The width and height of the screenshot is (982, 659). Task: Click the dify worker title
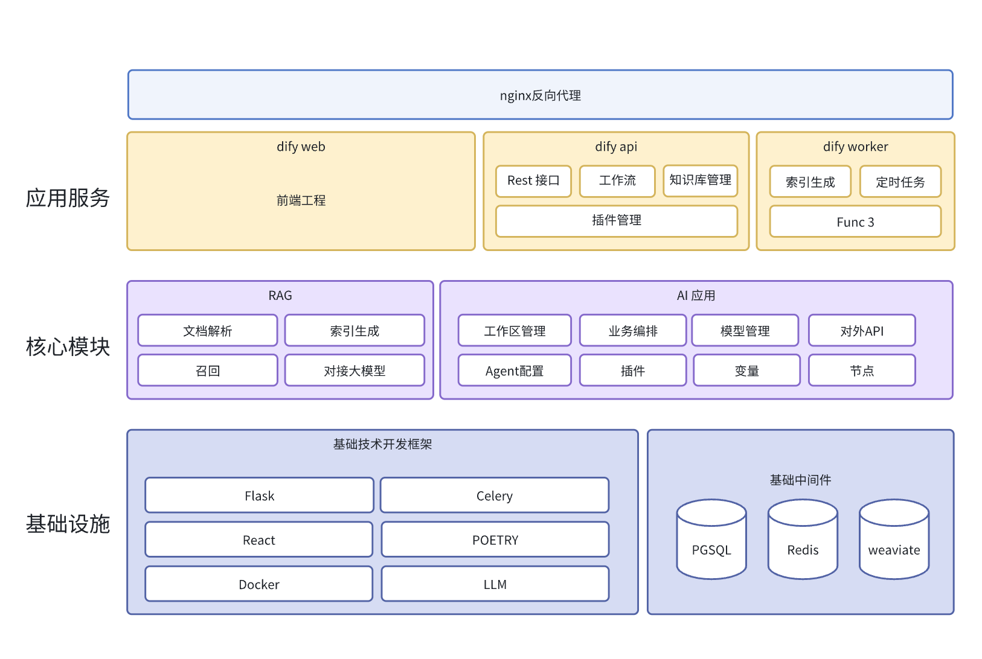(x=855, y=147)
